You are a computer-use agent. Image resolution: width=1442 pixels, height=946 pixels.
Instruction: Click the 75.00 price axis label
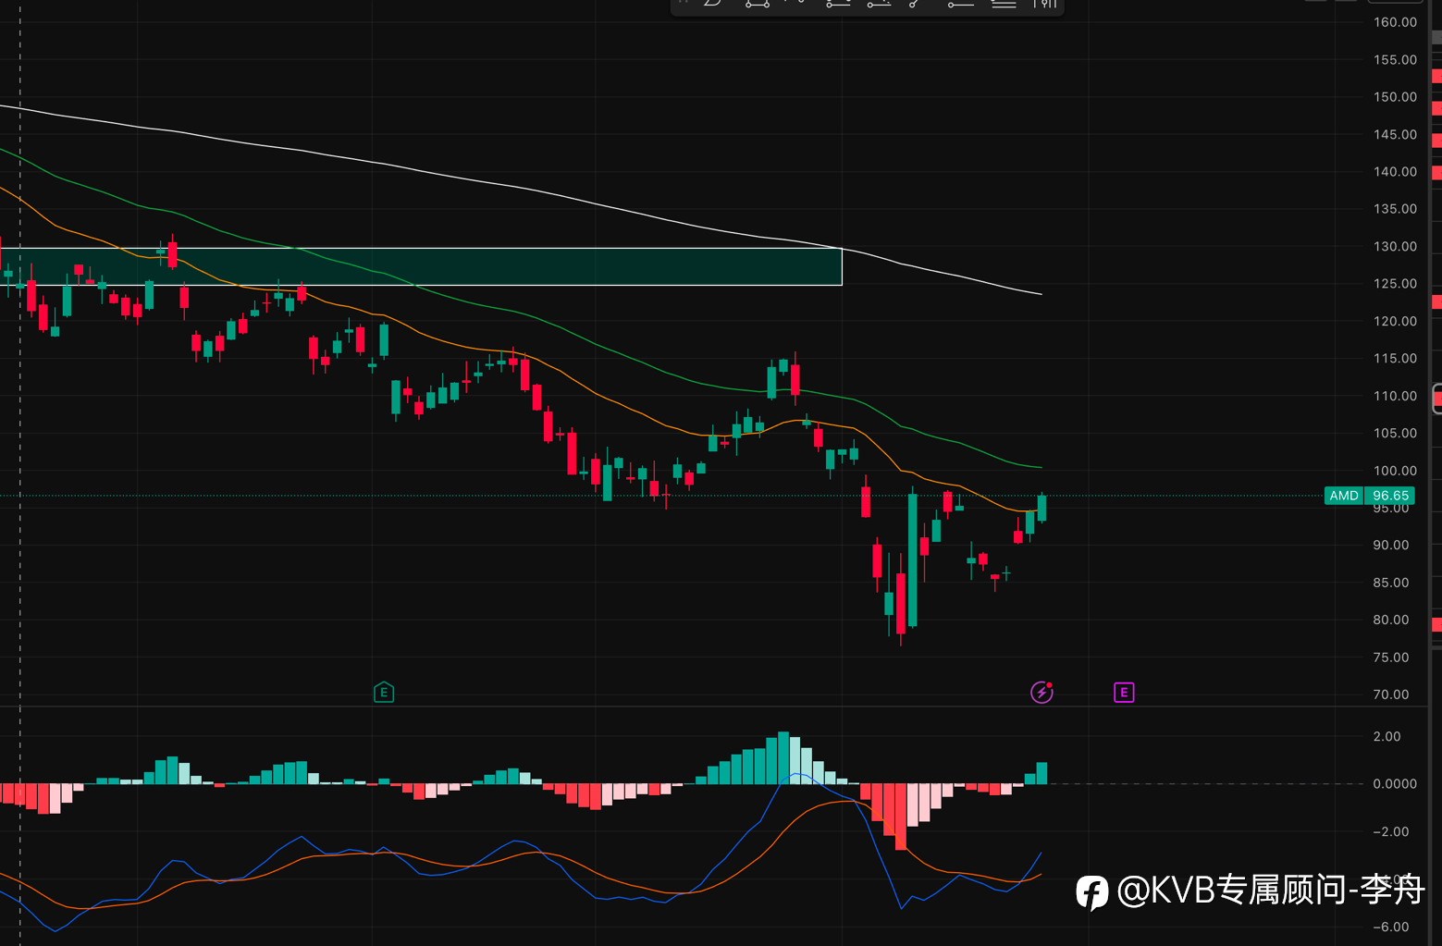[x=1391, y=657]
